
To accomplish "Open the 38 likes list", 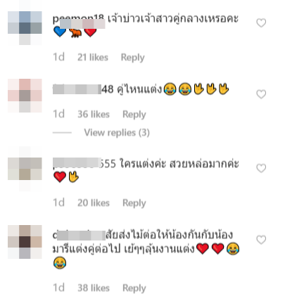I will click(94, 288).
